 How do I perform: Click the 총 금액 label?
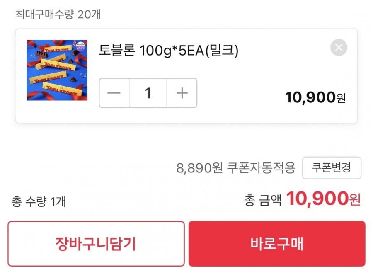click(263, 200)
